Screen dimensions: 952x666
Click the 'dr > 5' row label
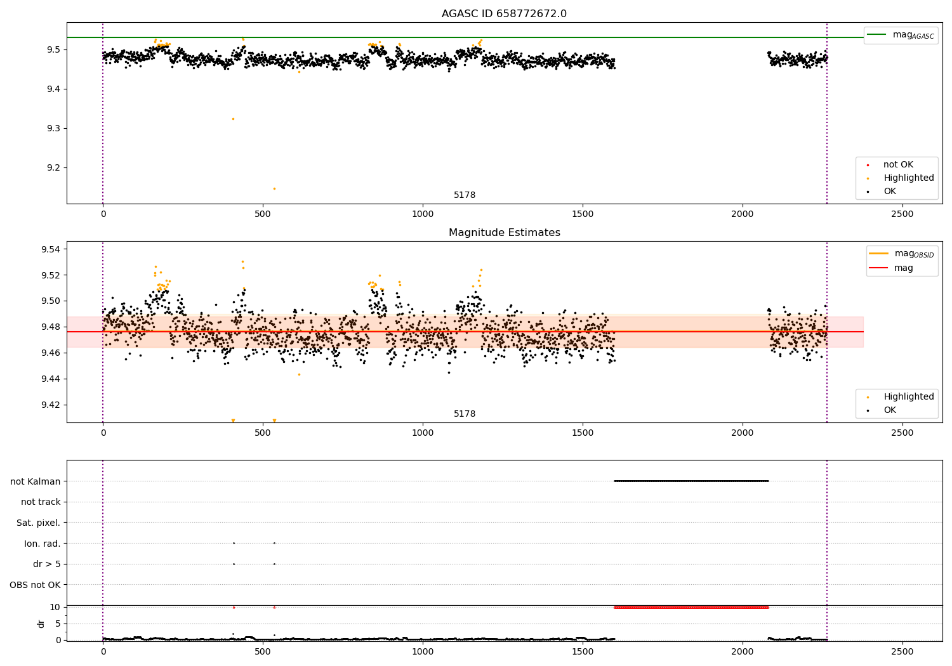(47, 565)
